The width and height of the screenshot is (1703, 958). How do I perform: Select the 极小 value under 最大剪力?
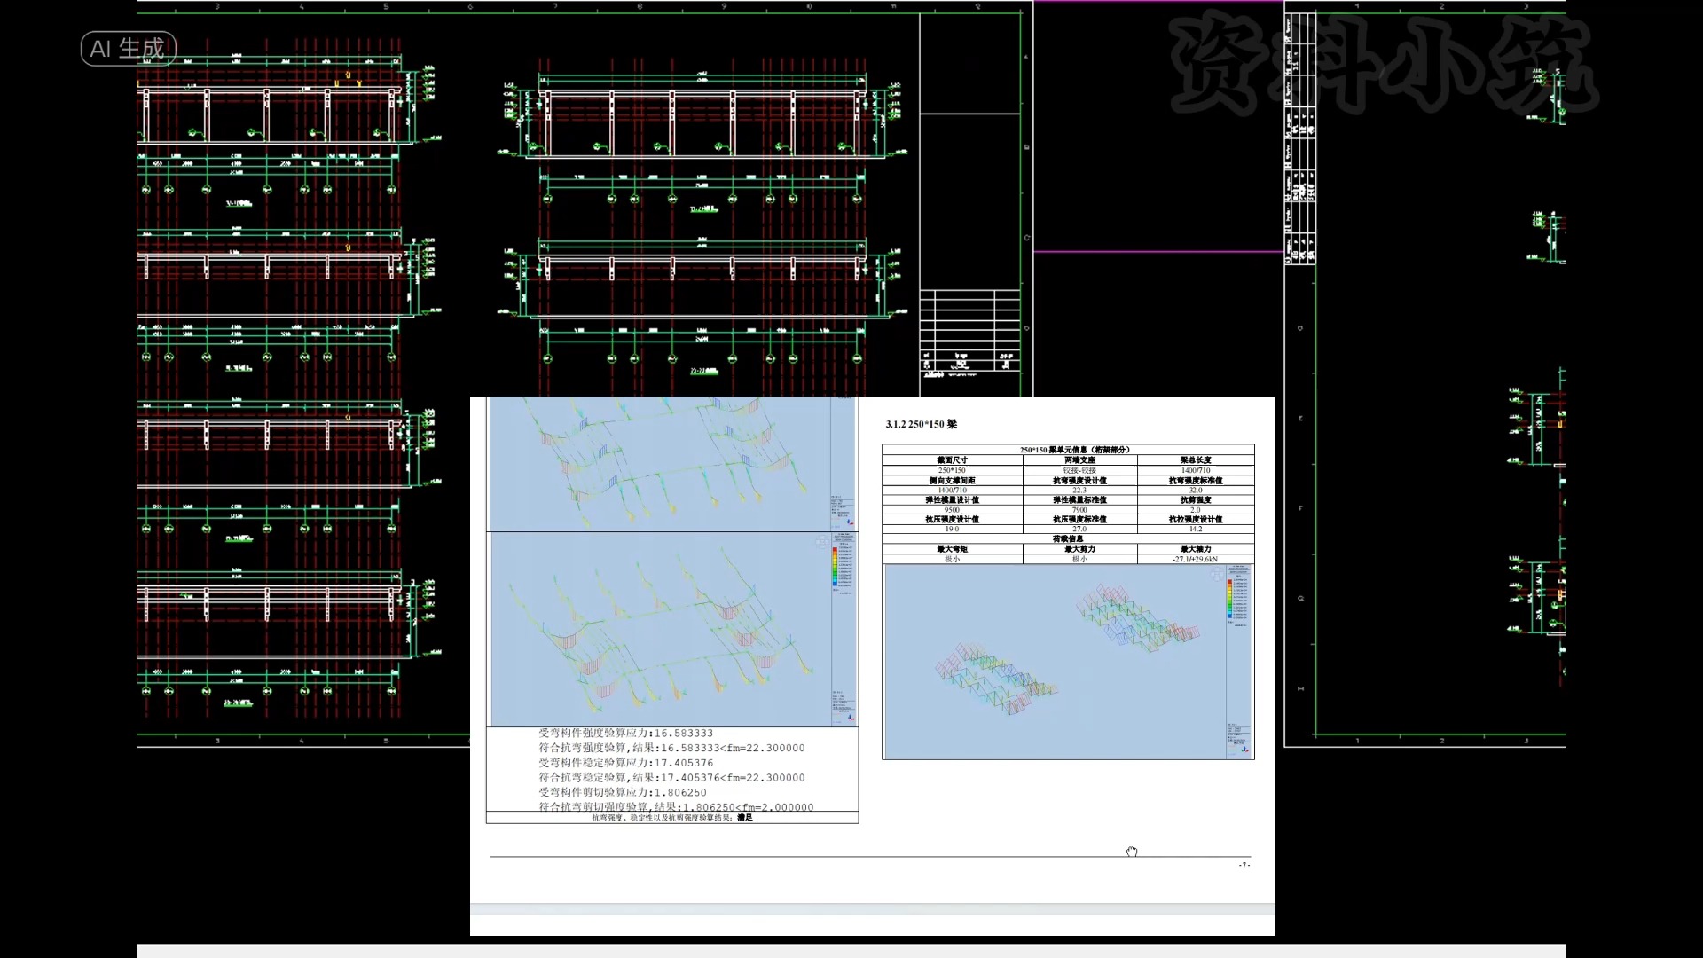1079,560
